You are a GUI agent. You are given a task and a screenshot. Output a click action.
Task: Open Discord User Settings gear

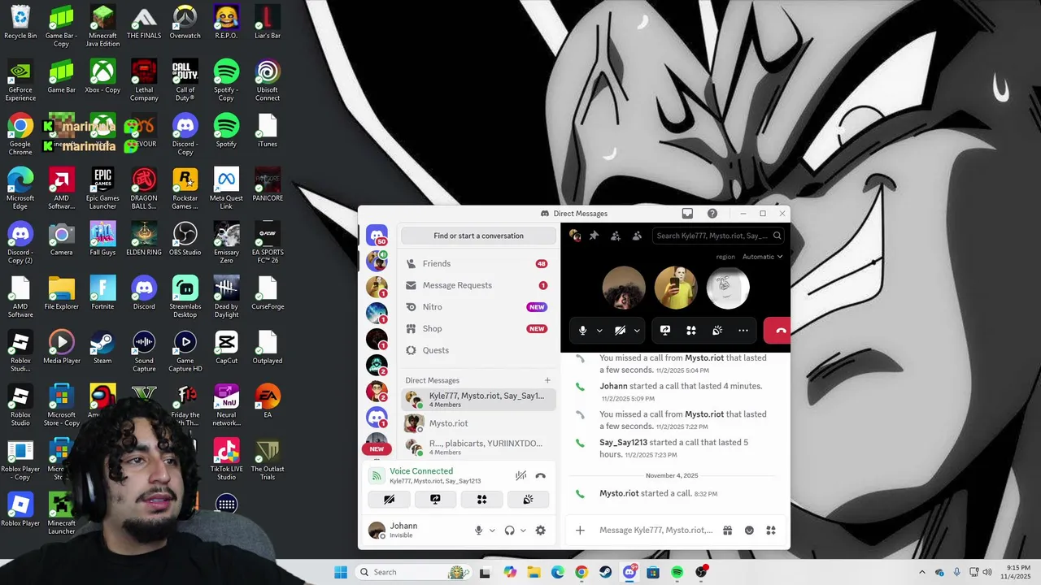[540, 531]
